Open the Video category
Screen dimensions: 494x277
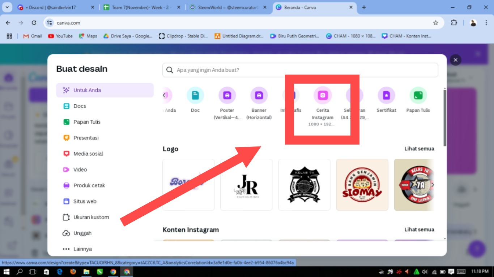[x=105, y=170]
